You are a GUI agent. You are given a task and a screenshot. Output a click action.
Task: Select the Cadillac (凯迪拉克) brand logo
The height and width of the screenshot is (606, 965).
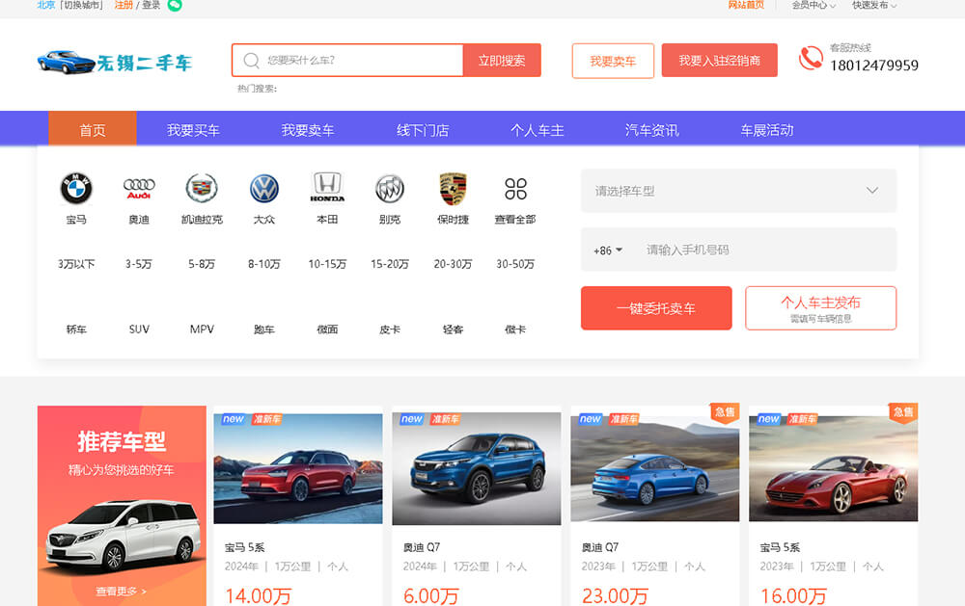pyautogui.click(x=201, y=189)
